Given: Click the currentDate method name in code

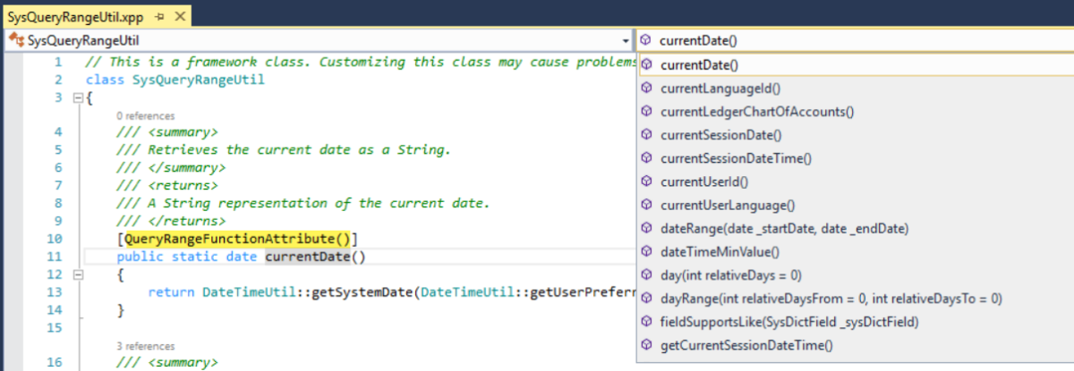Looking at the screenshot, I should point(308,257).
